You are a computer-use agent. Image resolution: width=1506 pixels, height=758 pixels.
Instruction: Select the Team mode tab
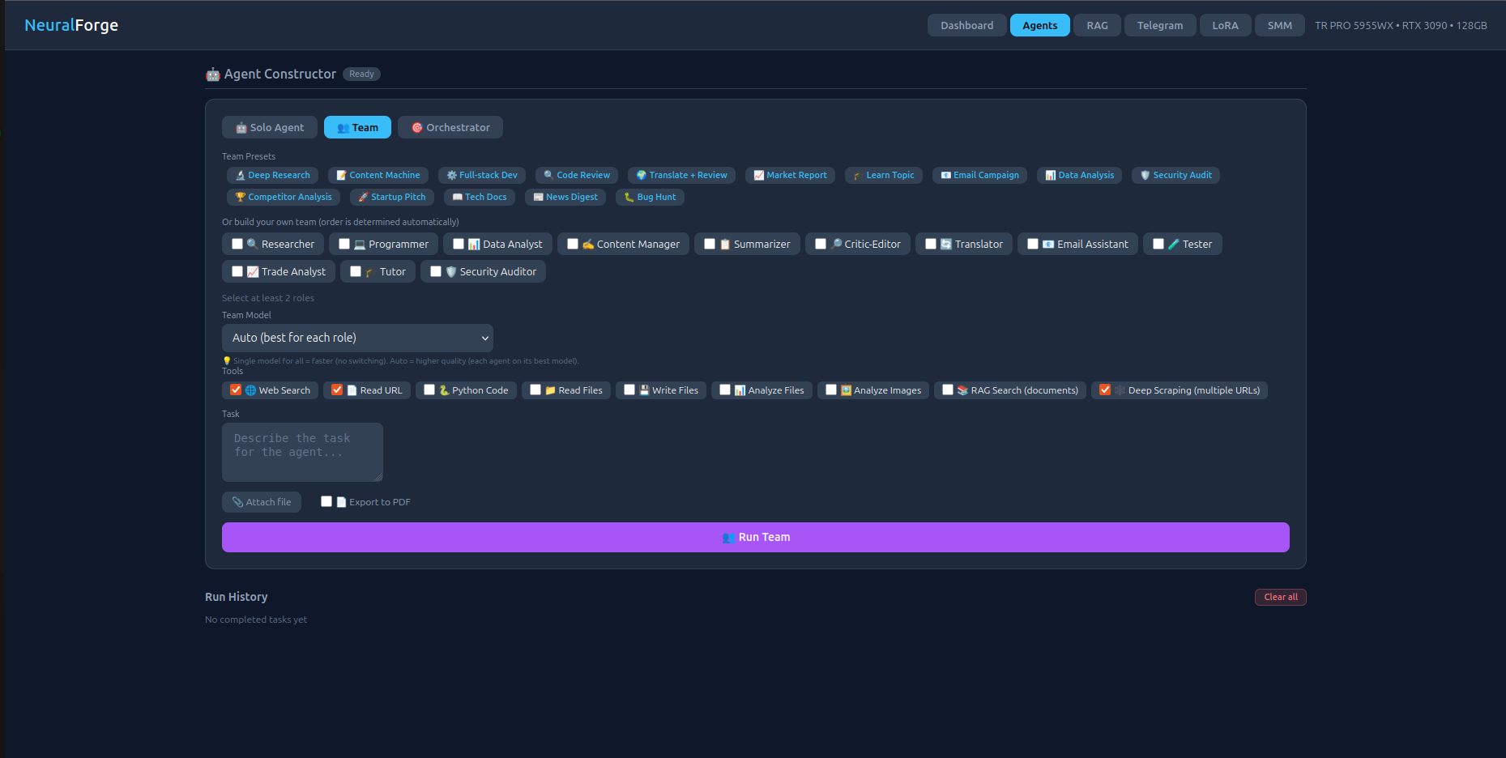point(357,127)
